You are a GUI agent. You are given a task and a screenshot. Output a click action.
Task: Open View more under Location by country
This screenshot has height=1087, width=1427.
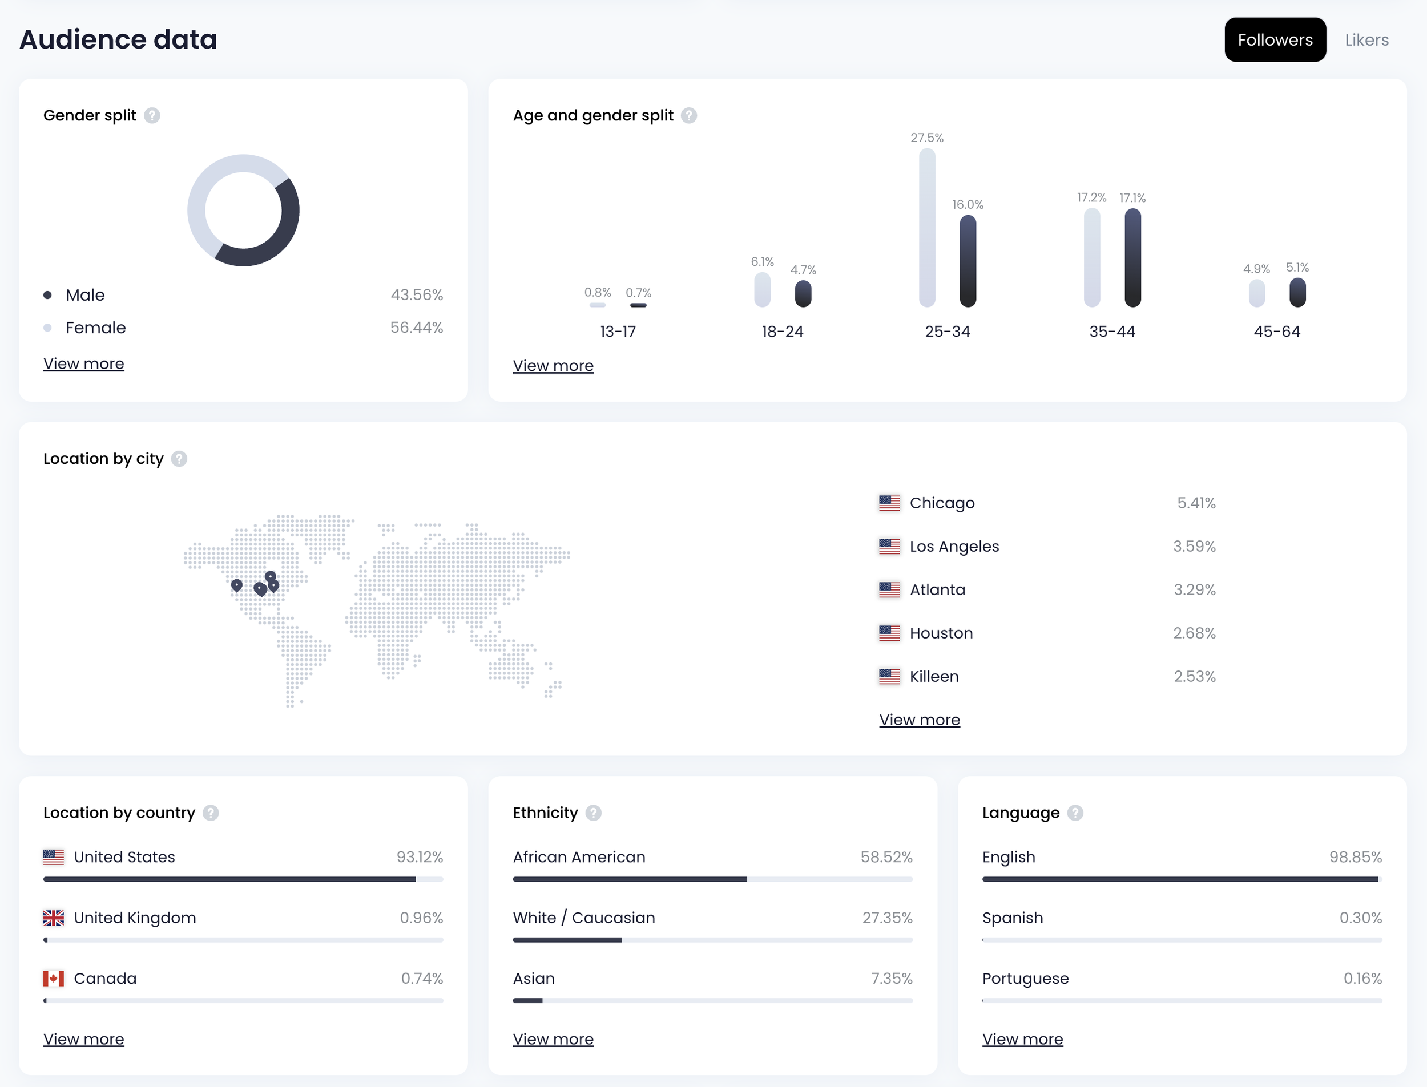tap(83, 1039)
